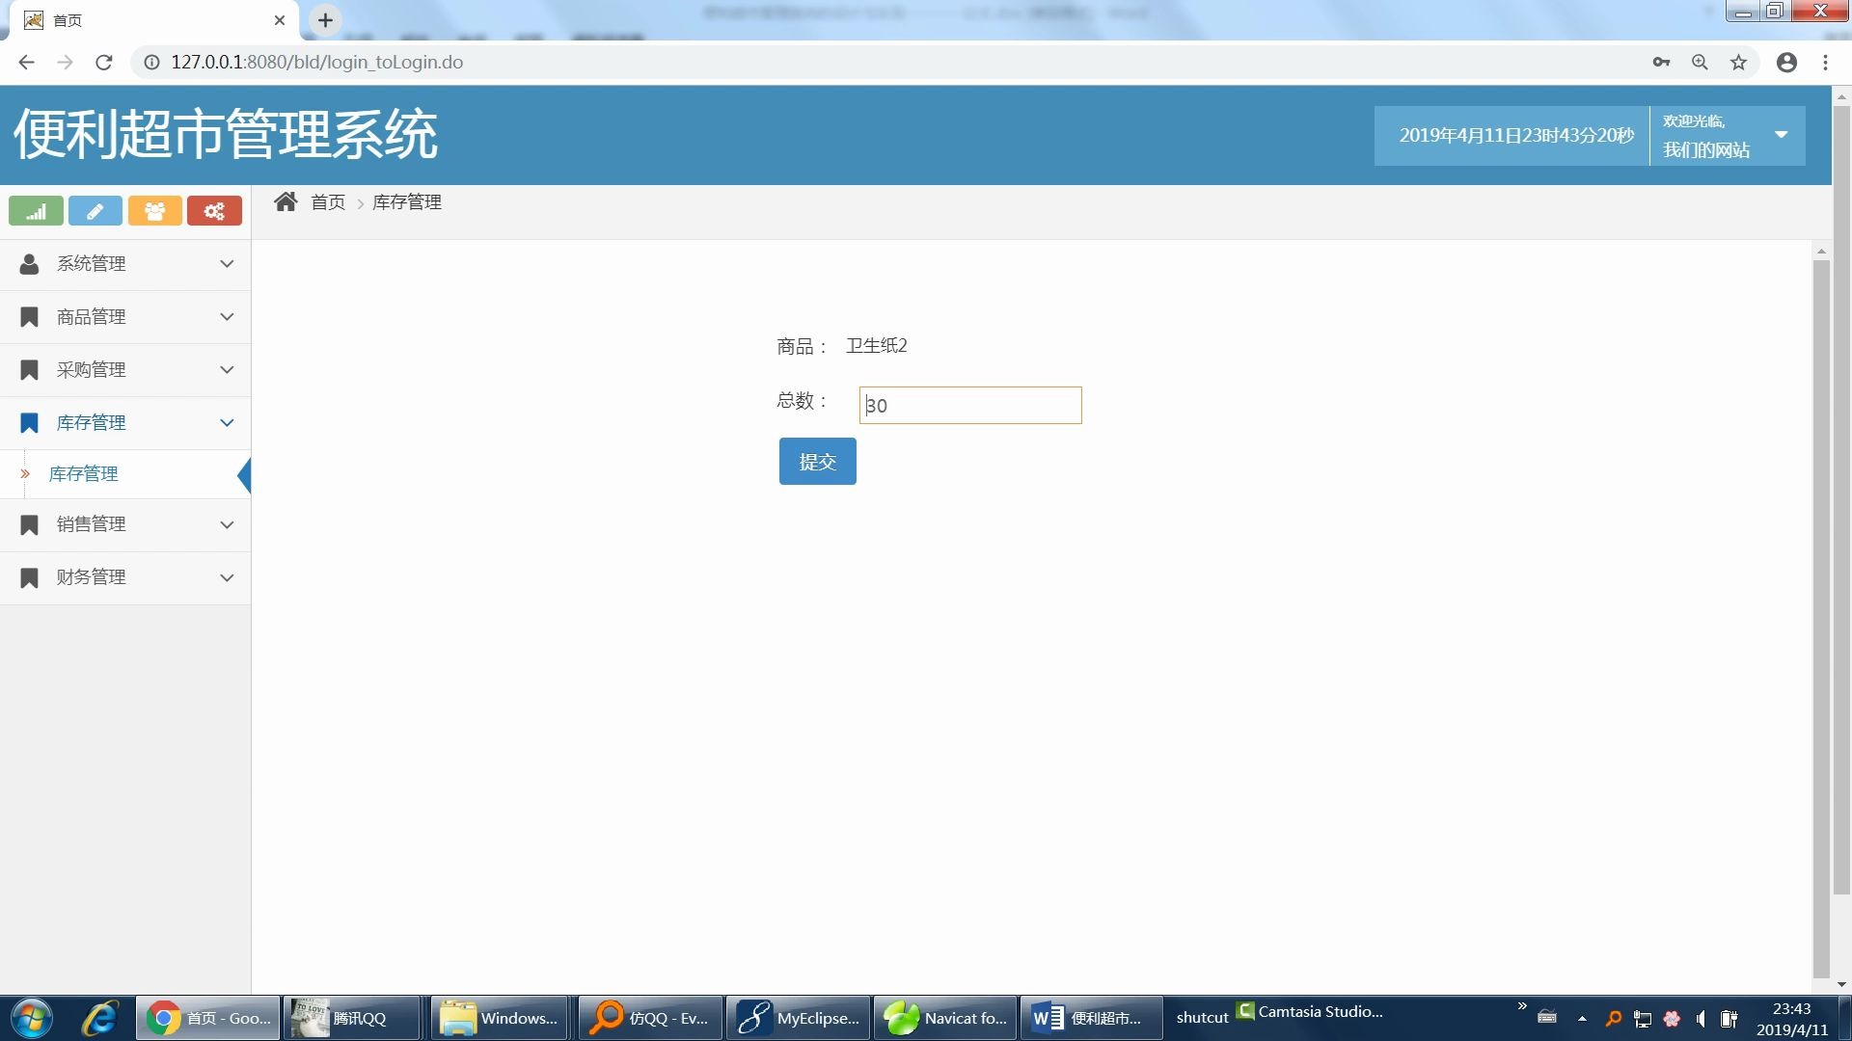Open the 系统管理 menu item
The height and width of the screenshot is (1041, 1852).
(125, 263)
